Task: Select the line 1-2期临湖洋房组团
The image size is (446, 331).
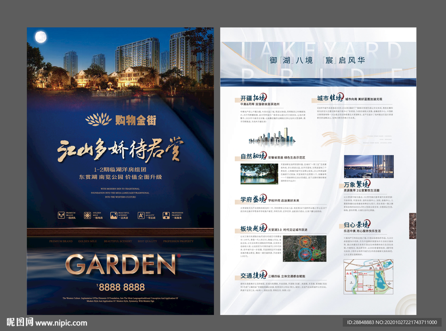Action: (120, 169)
